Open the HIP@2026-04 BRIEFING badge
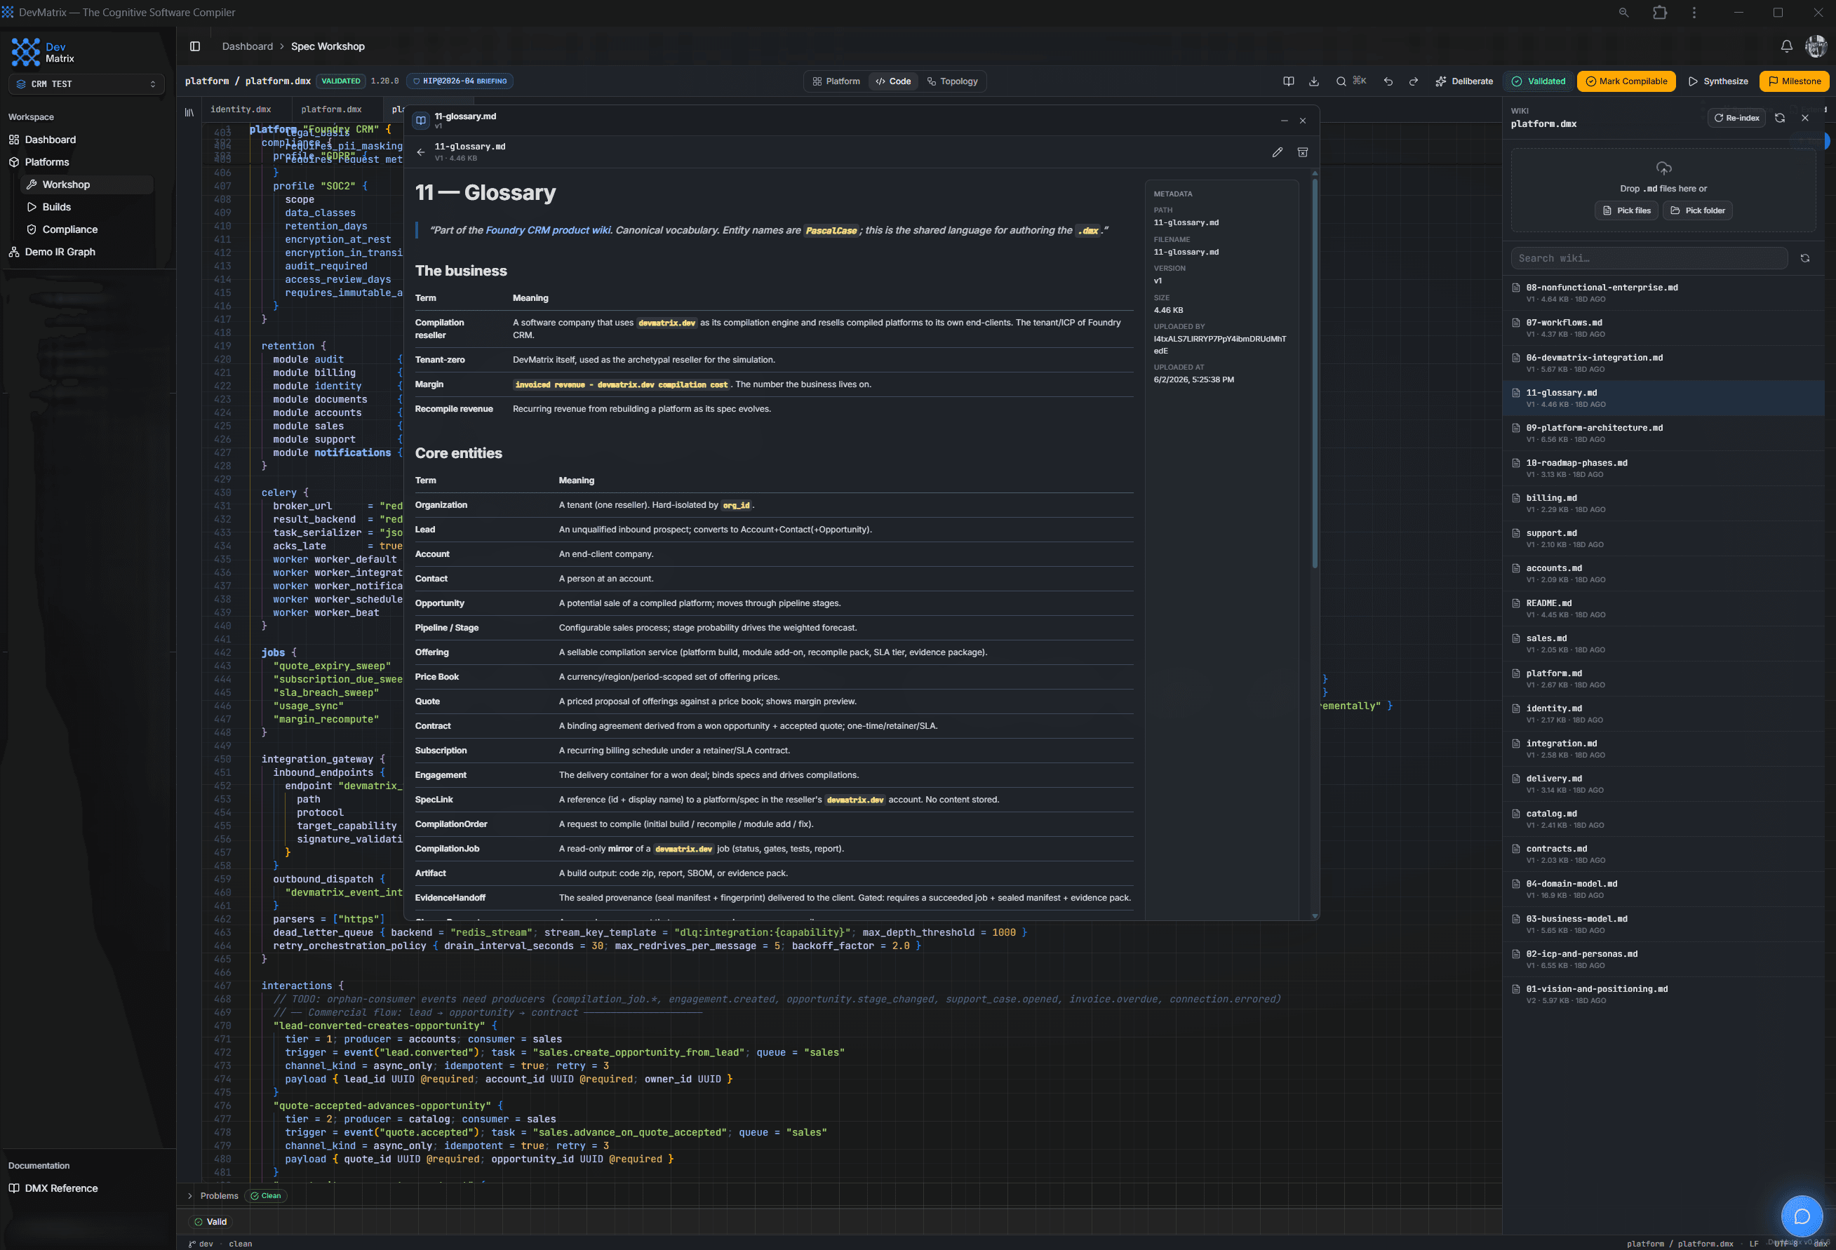Image resolution: width=1836 pixels, height=1250 pixels. tap(461, 81)
